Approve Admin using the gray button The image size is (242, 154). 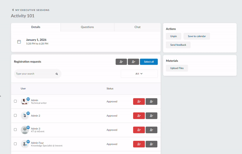[x=152, y=102]
